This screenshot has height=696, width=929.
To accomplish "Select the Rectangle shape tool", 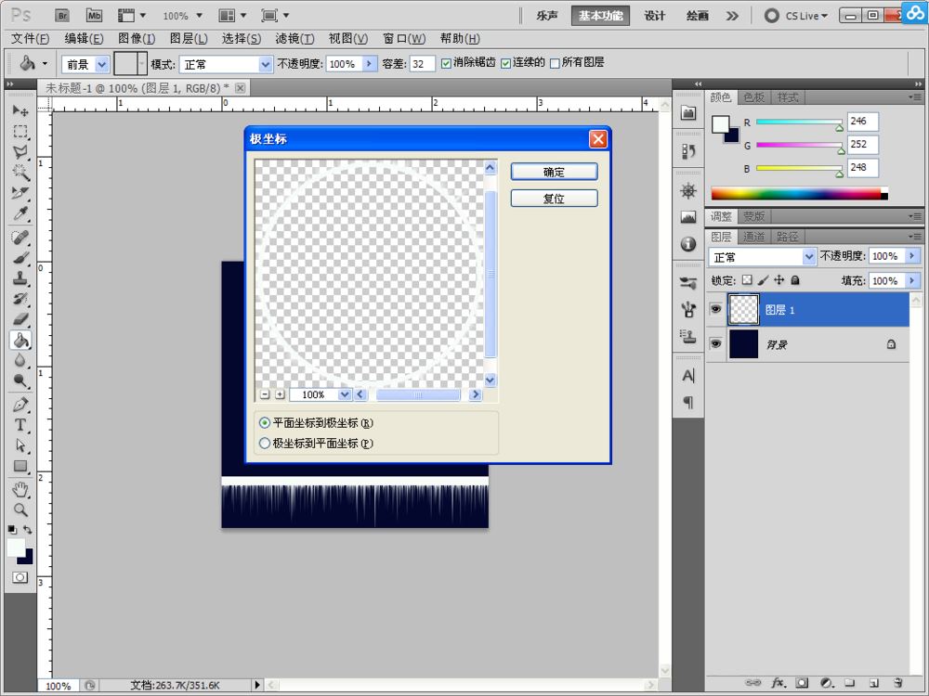I will [20, 466].
